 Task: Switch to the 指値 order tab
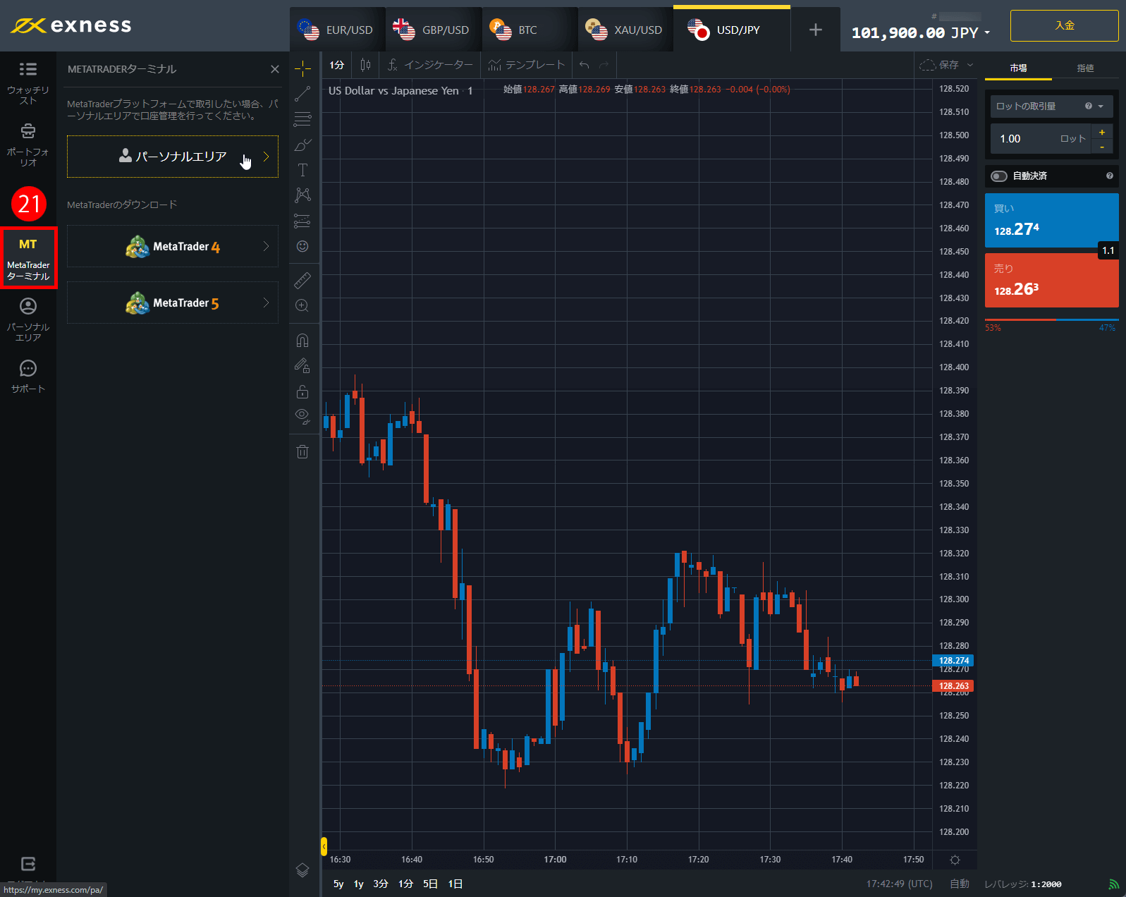pos(1085,68)
